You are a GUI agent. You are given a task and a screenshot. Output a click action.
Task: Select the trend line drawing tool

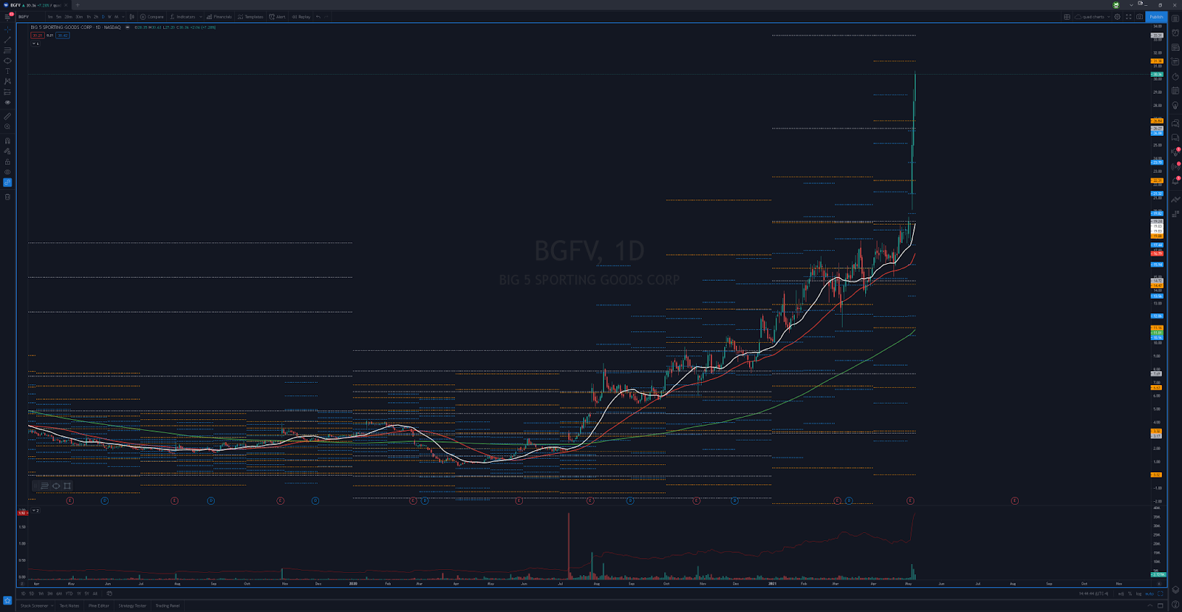click(7, 40)
